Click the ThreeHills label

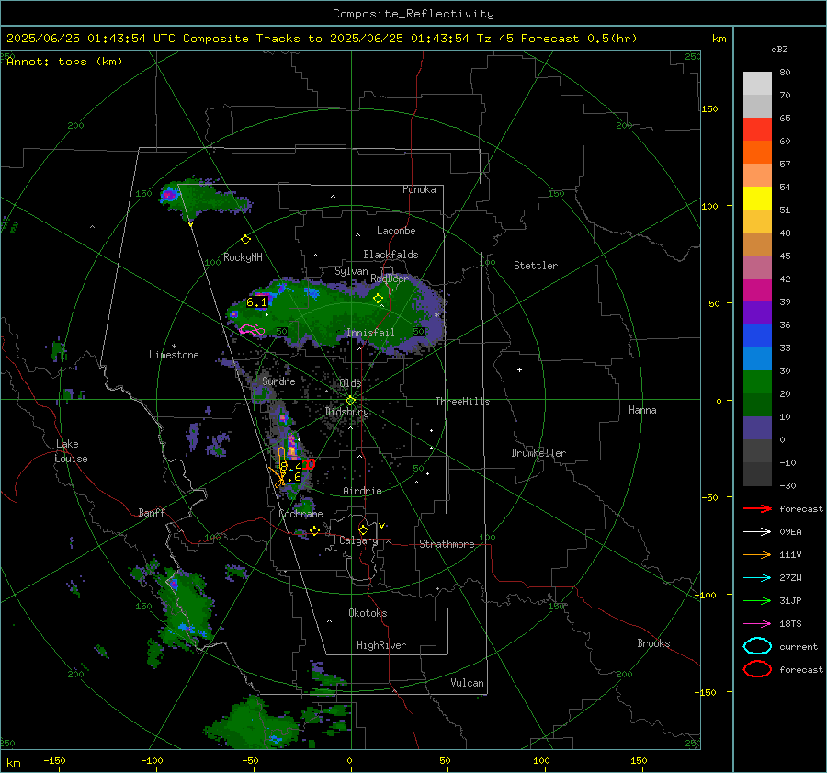462,402
